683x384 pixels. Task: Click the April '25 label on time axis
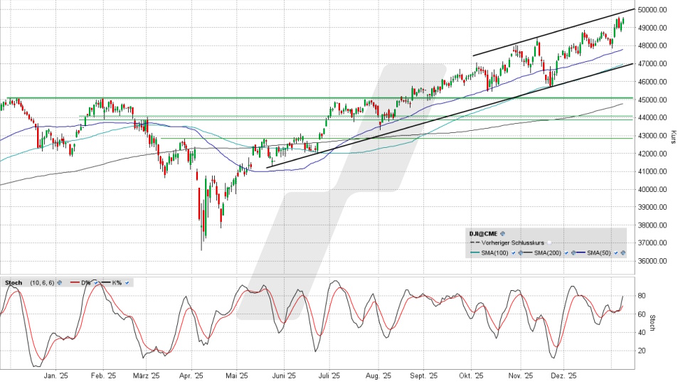coord(191,376)
